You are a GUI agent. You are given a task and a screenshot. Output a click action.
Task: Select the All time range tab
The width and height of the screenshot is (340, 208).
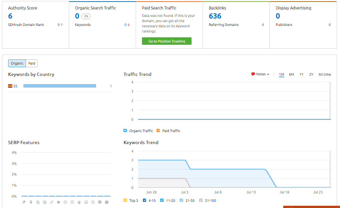point(324,74)
